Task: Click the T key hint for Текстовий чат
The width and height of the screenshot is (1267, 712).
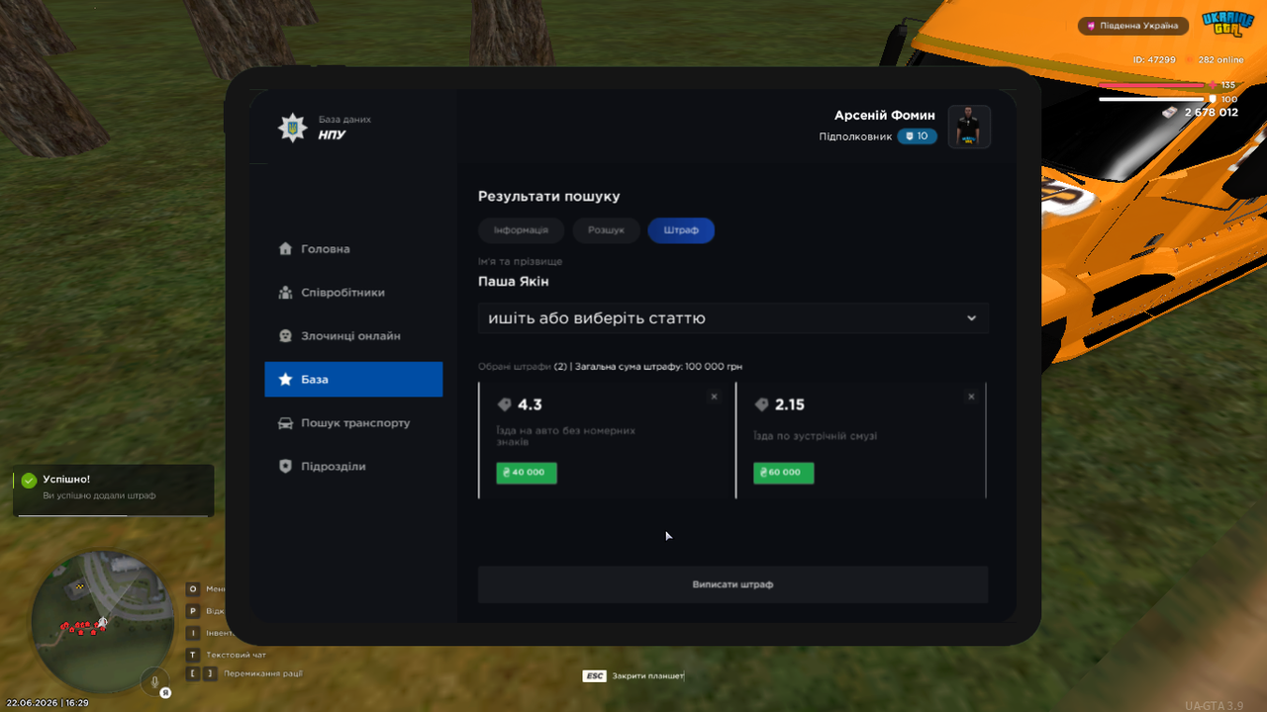Action: (x=193, y=655)
